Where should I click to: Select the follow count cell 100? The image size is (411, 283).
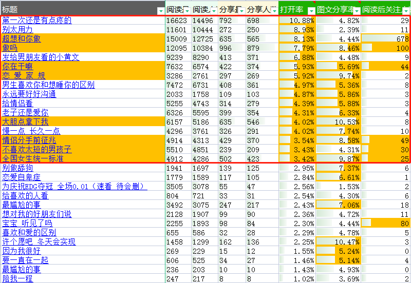pyautogui.click(x=386, y=48)
